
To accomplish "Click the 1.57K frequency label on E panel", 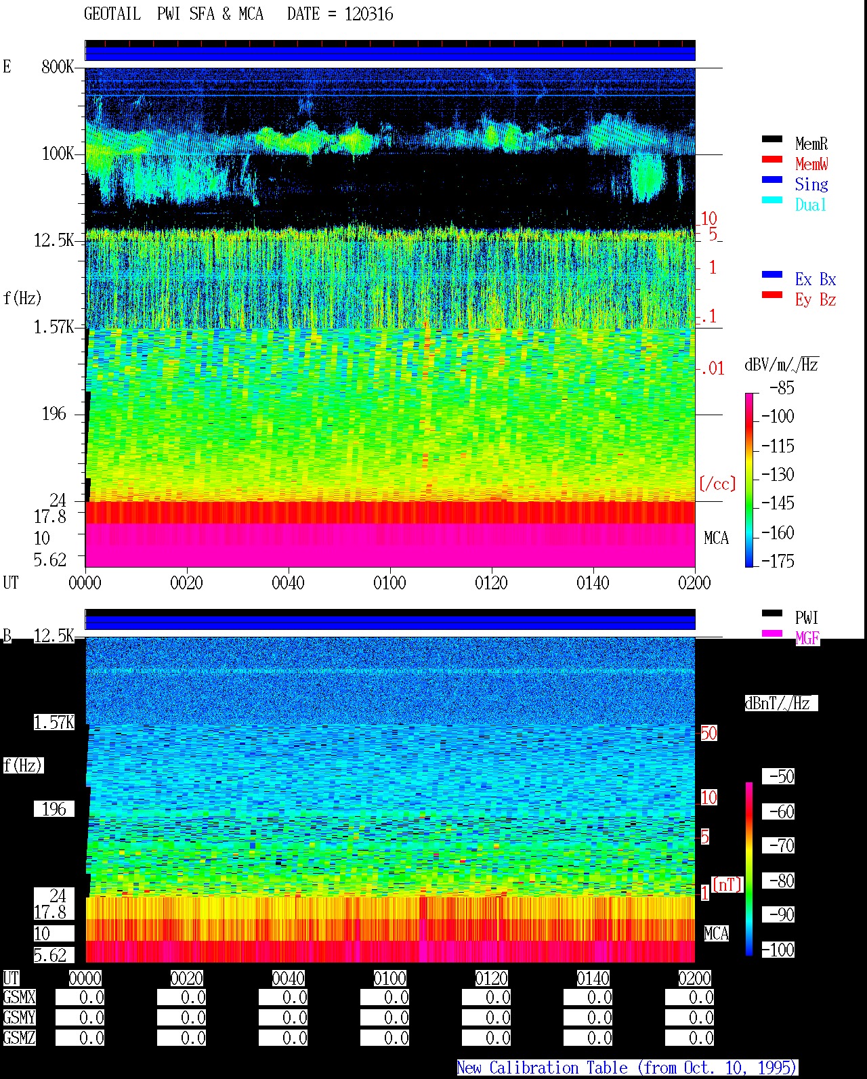I will point(54,326).
